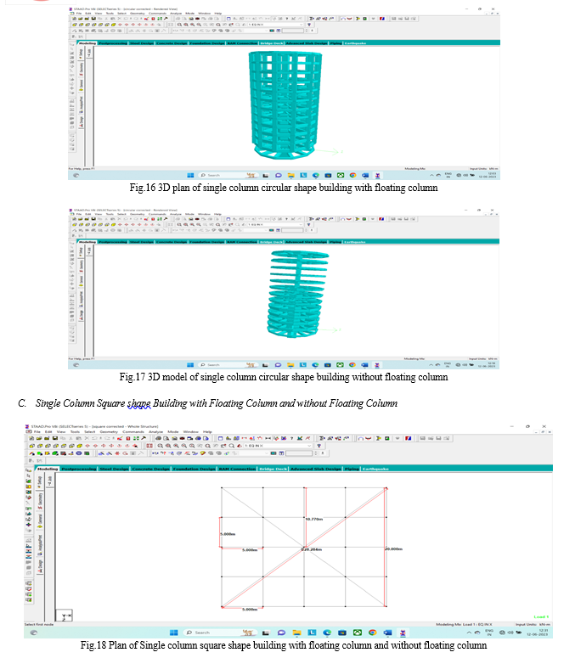Open Commands menu in Fig.18 STAAD window
The height and width of the screenshot is (658, 564).
(x=133, y=431)
